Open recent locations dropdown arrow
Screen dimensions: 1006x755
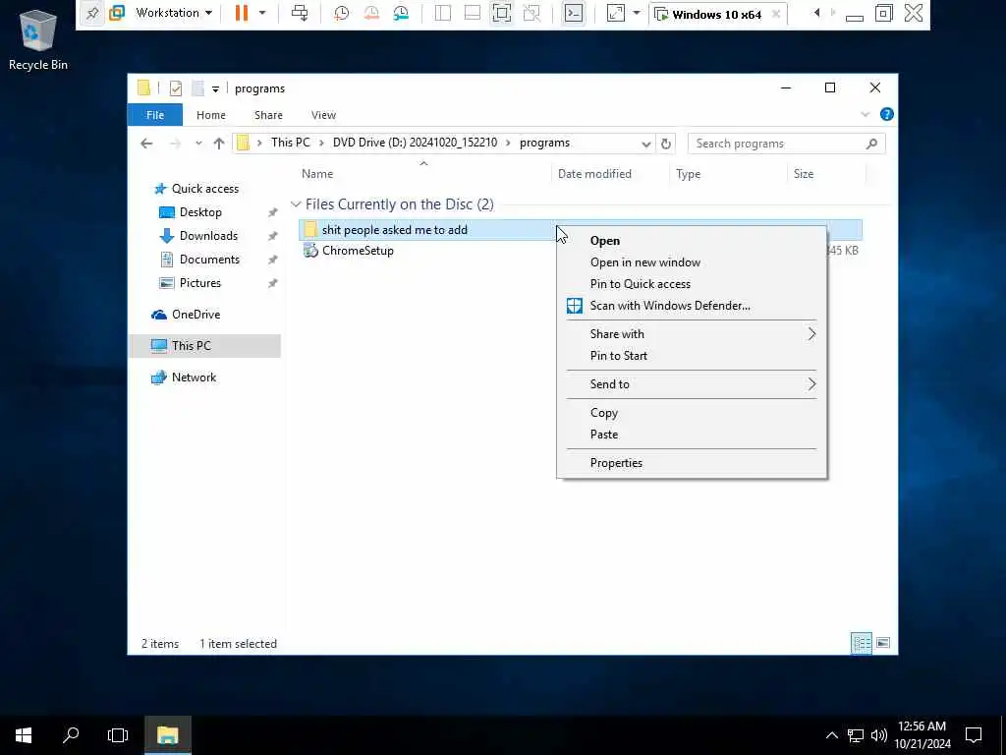[x=198, y=144]
